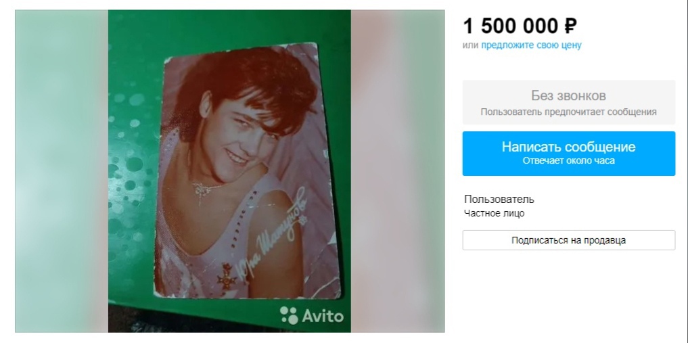Click the 'Частное лицо' label
The image size is (688, 343).
click(494, 214)
